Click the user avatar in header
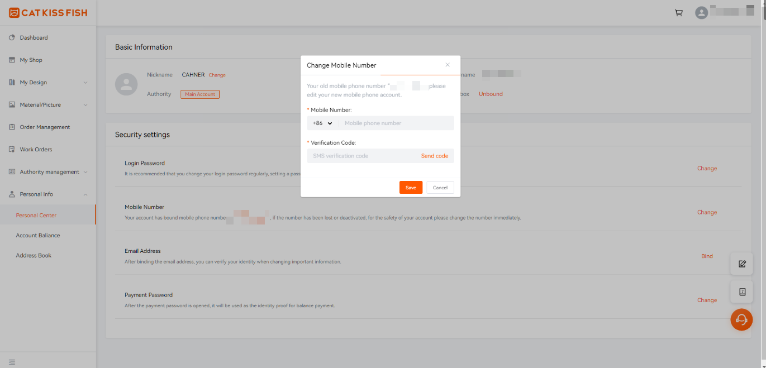Viewport: 766px width, 368px height. pyautogui.click(x=701, y=13)
